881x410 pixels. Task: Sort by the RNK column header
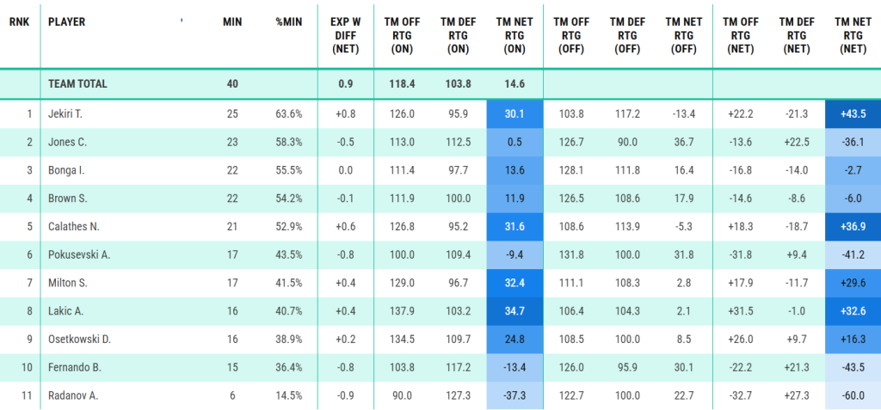(19, 21)
